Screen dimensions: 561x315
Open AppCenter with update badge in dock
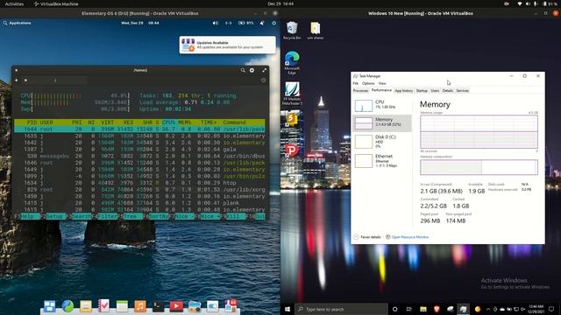pyautogui.click(x=231, y=305)
